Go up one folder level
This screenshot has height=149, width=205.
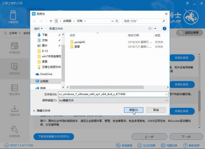pyautogui.click(x=51, y=21)
